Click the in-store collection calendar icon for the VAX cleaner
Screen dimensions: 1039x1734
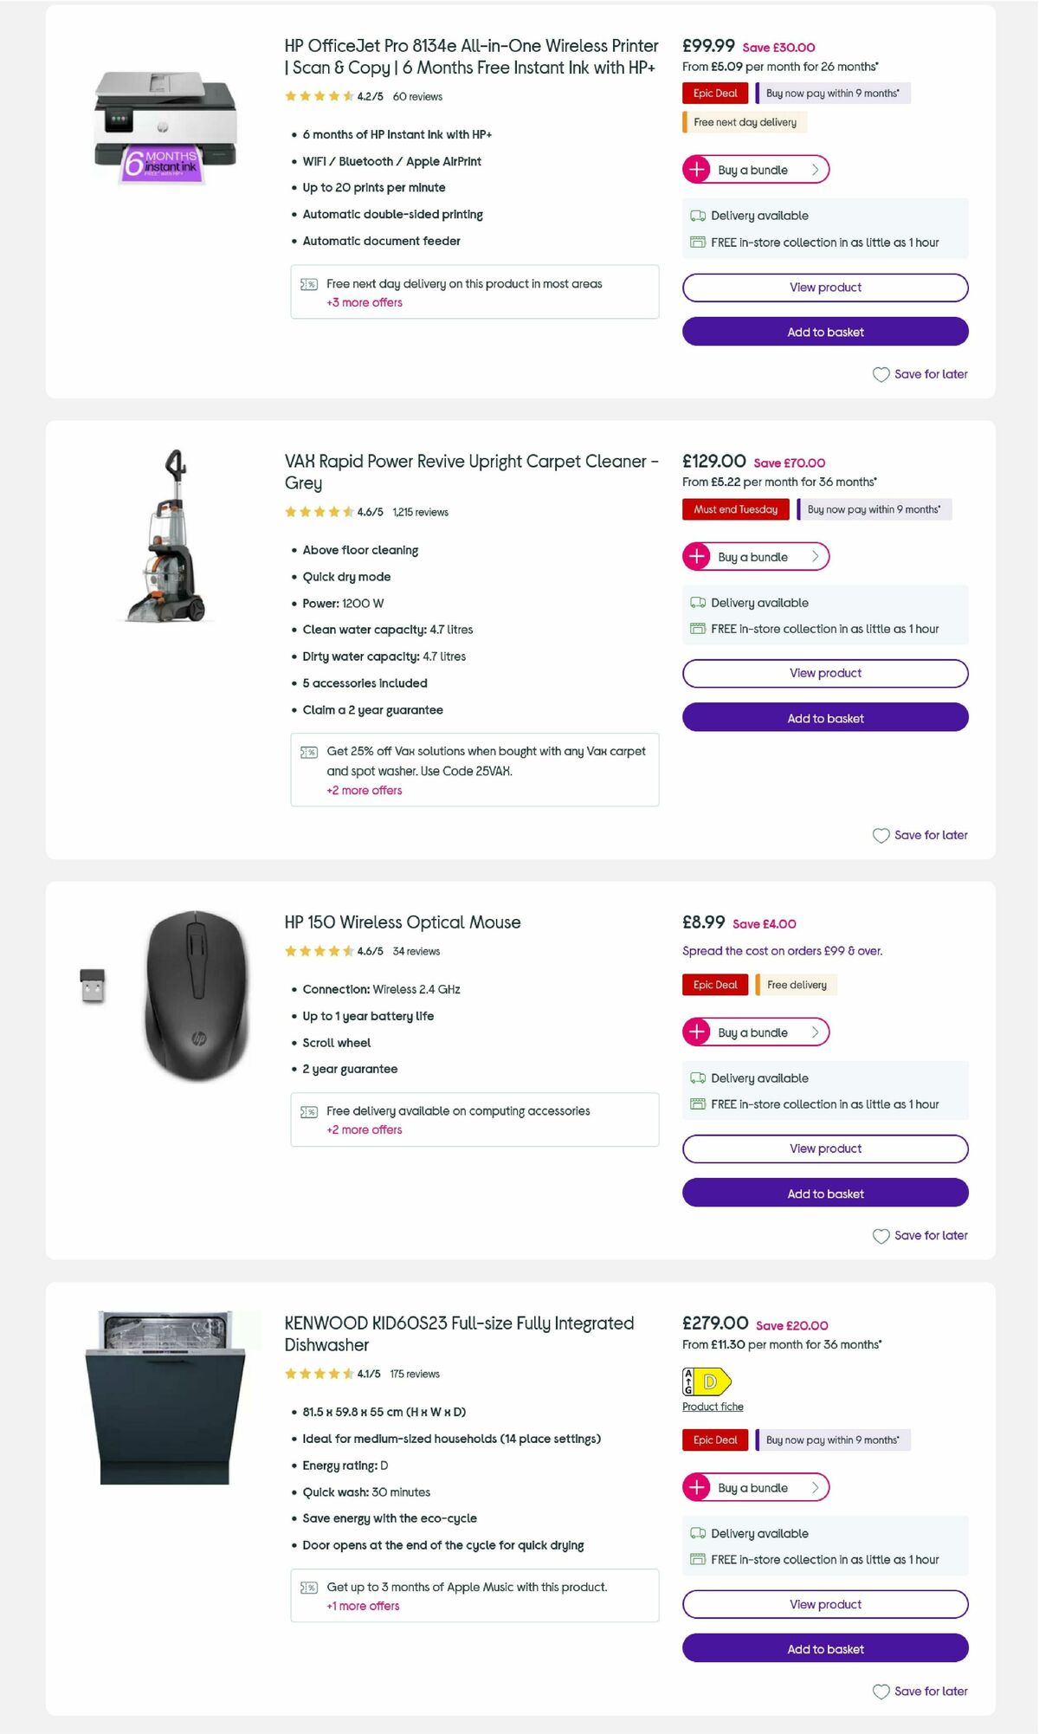point(697,628)
